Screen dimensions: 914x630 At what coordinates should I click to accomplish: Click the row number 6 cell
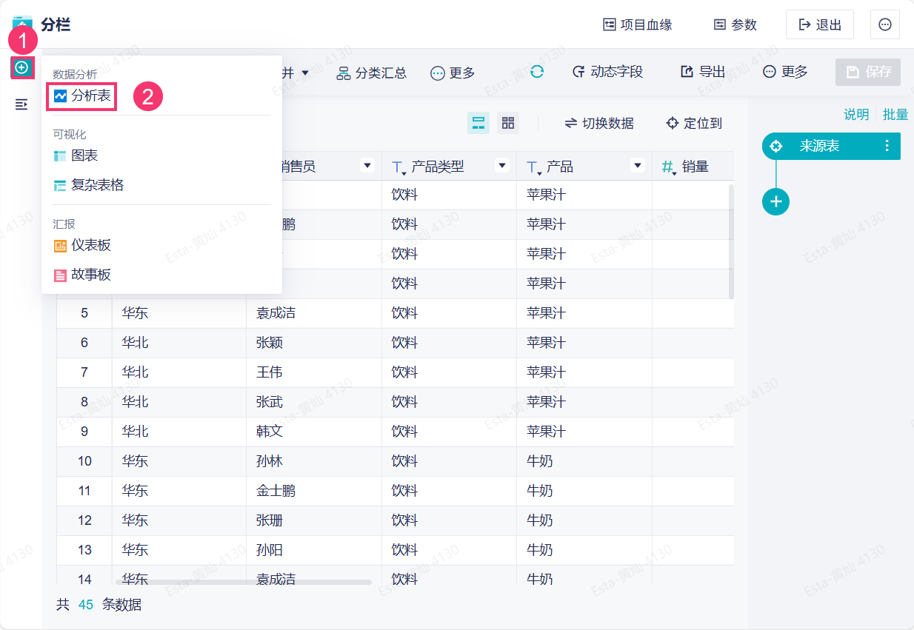pos(84,343)
